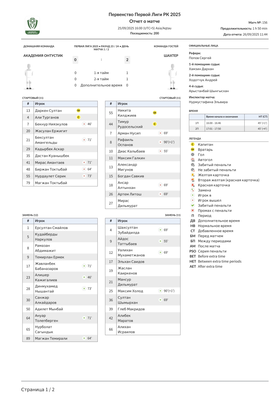This screenshot has width=280, height=396.
Task: Click the Шахтер player kit icon
Action: pos(172,77)
